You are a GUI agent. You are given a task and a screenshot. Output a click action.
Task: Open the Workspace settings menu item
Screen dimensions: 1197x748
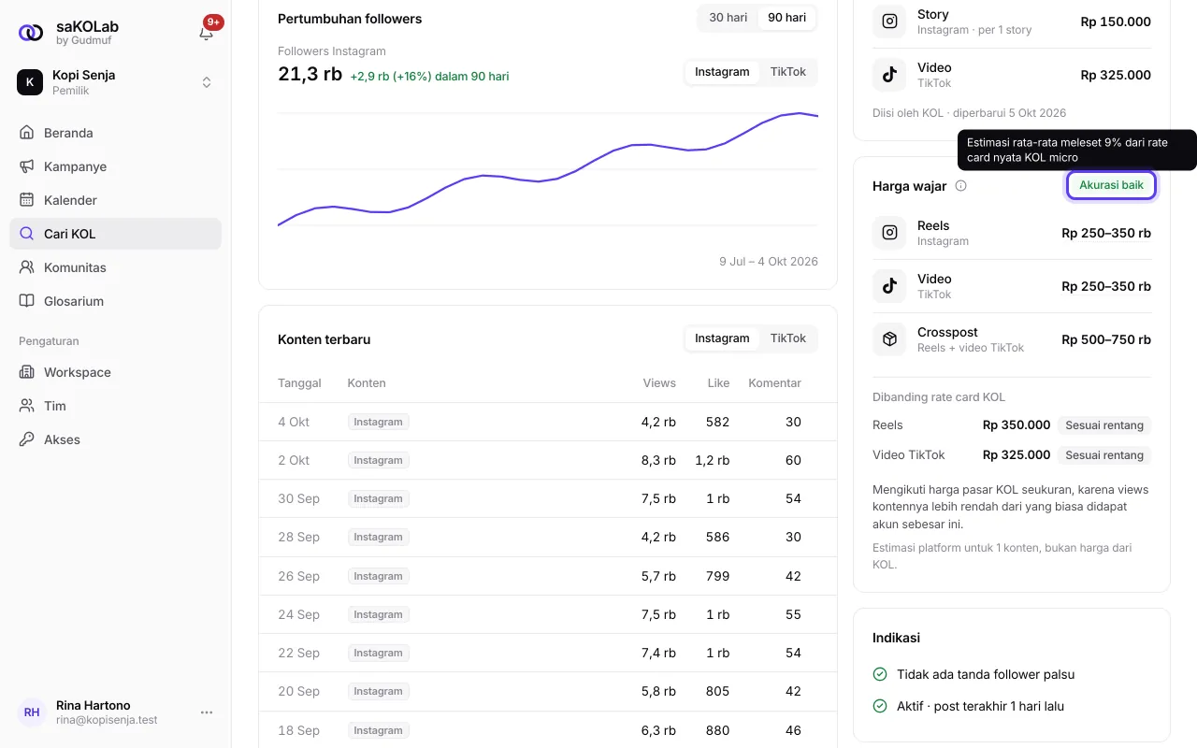[x=115, y=372]
